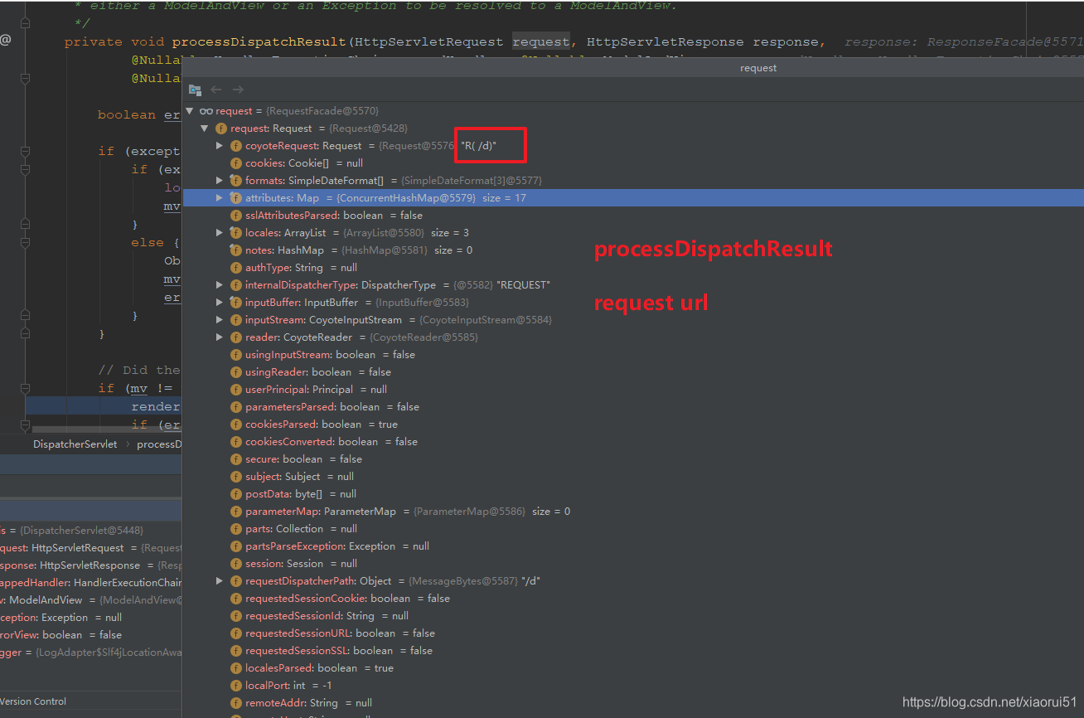Collapse the root request RequestFacade node
Viewport: 1084px width, 718px height.
click(190, 111)
